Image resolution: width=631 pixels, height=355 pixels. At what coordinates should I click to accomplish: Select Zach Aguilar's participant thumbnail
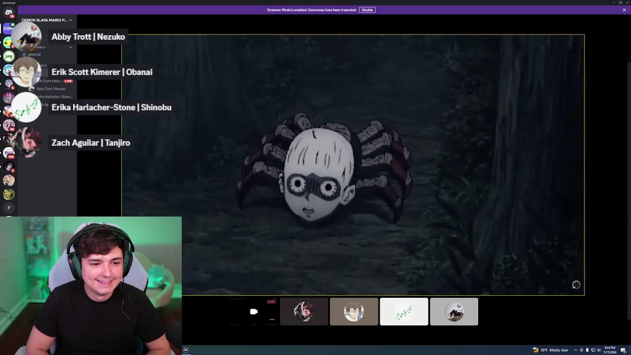[x=304, y=312]
